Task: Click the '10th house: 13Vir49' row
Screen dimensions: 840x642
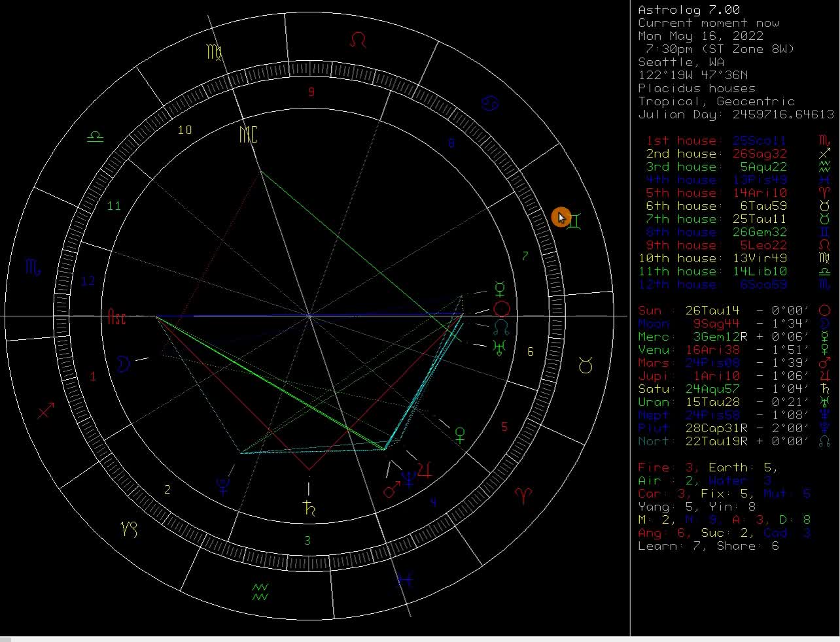Action: 735,258
